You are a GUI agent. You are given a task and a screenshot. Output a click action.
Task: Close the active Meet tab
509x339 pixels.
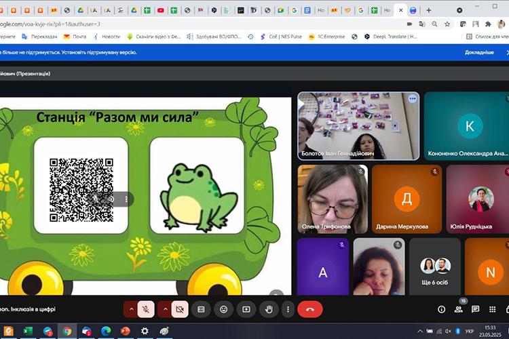pos(400,10)
